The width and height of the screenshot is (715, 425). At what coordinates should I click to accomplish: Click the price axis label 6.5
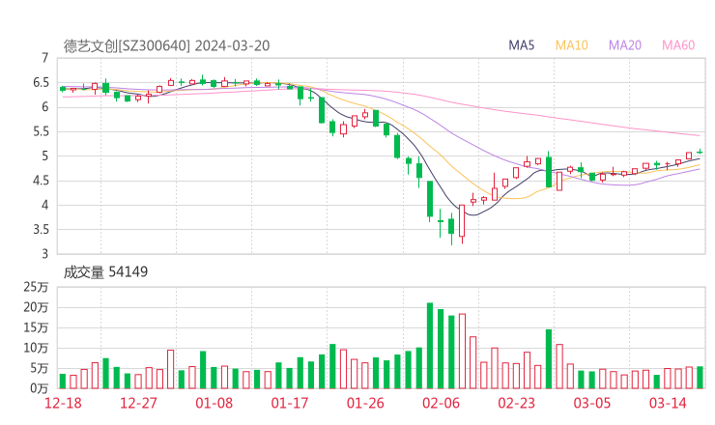41,82
